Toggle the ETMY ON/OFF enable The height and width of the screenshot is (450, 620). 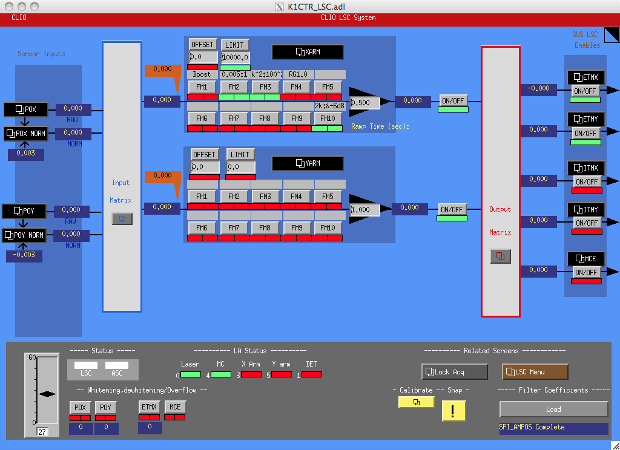click(x=586, y=133)
